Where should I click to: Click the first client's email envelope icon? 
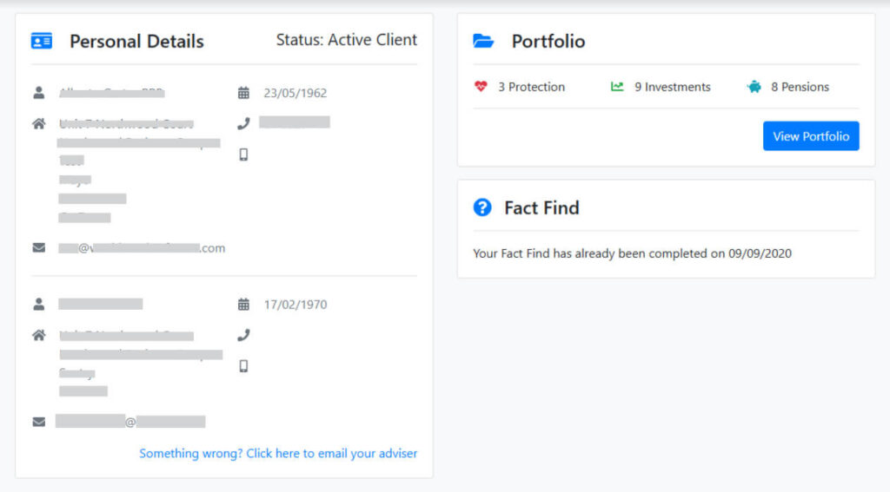pos(38,247)
